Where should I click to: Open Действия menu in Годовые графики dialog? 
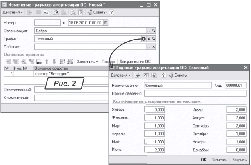click(120, 75)
